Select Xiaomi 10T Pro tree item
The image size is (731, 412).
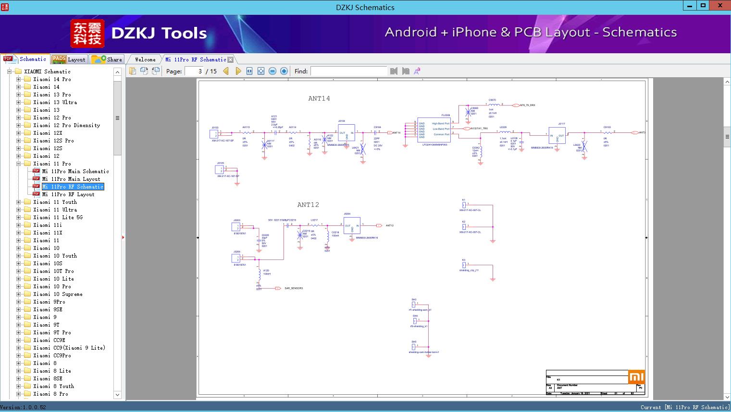pos(53,271)
